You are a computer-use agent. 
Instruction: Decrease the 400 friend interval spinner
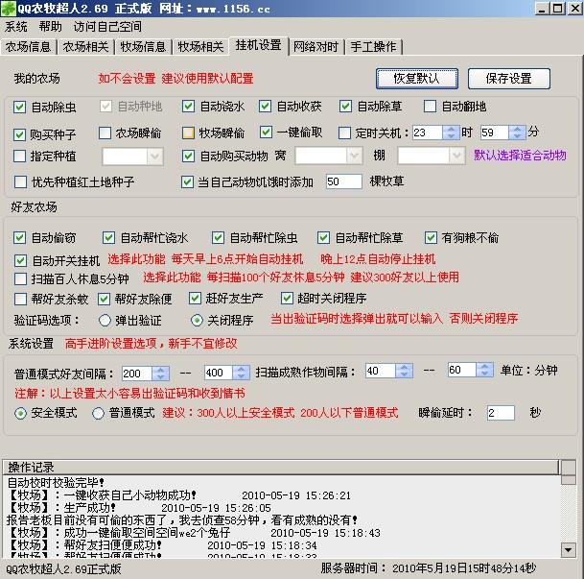click(x=241, y=376)
